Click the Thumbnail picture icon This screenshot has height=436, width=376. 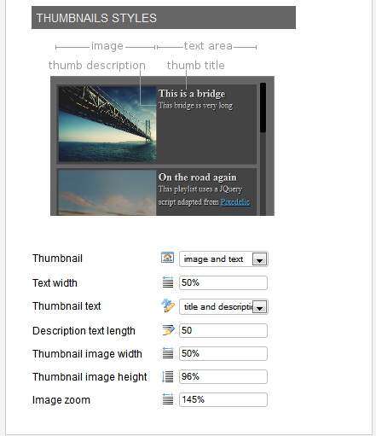(x=167, y=258)
